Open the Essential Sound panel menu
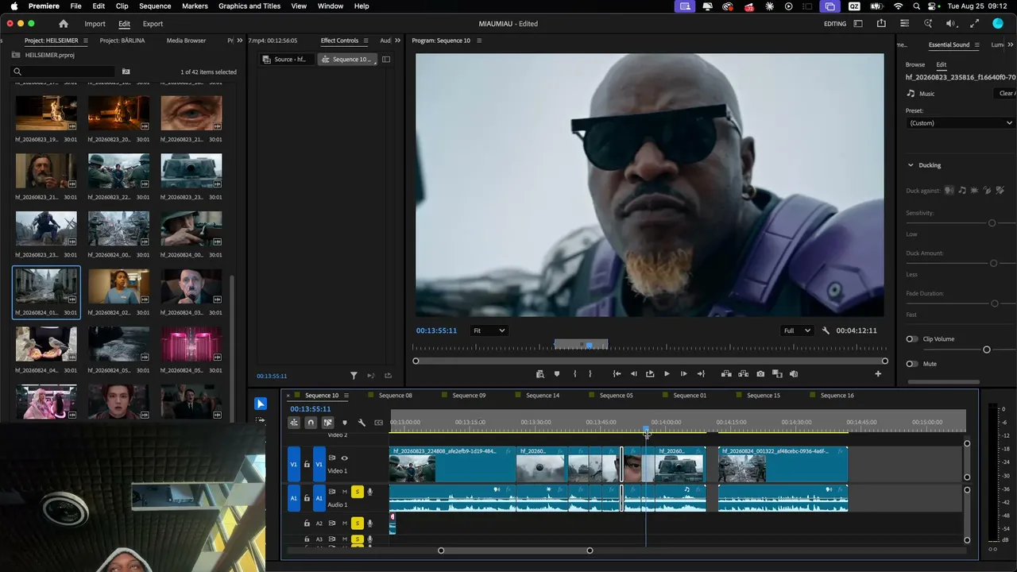Screen dimensions: 1017x572 (977, 45)
